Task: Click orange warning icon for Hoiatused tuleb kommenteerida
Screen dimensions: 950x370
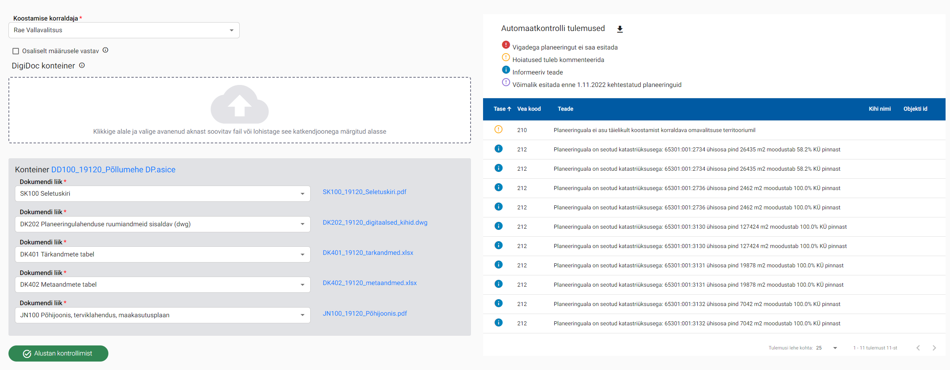Action: pos(506,57)
